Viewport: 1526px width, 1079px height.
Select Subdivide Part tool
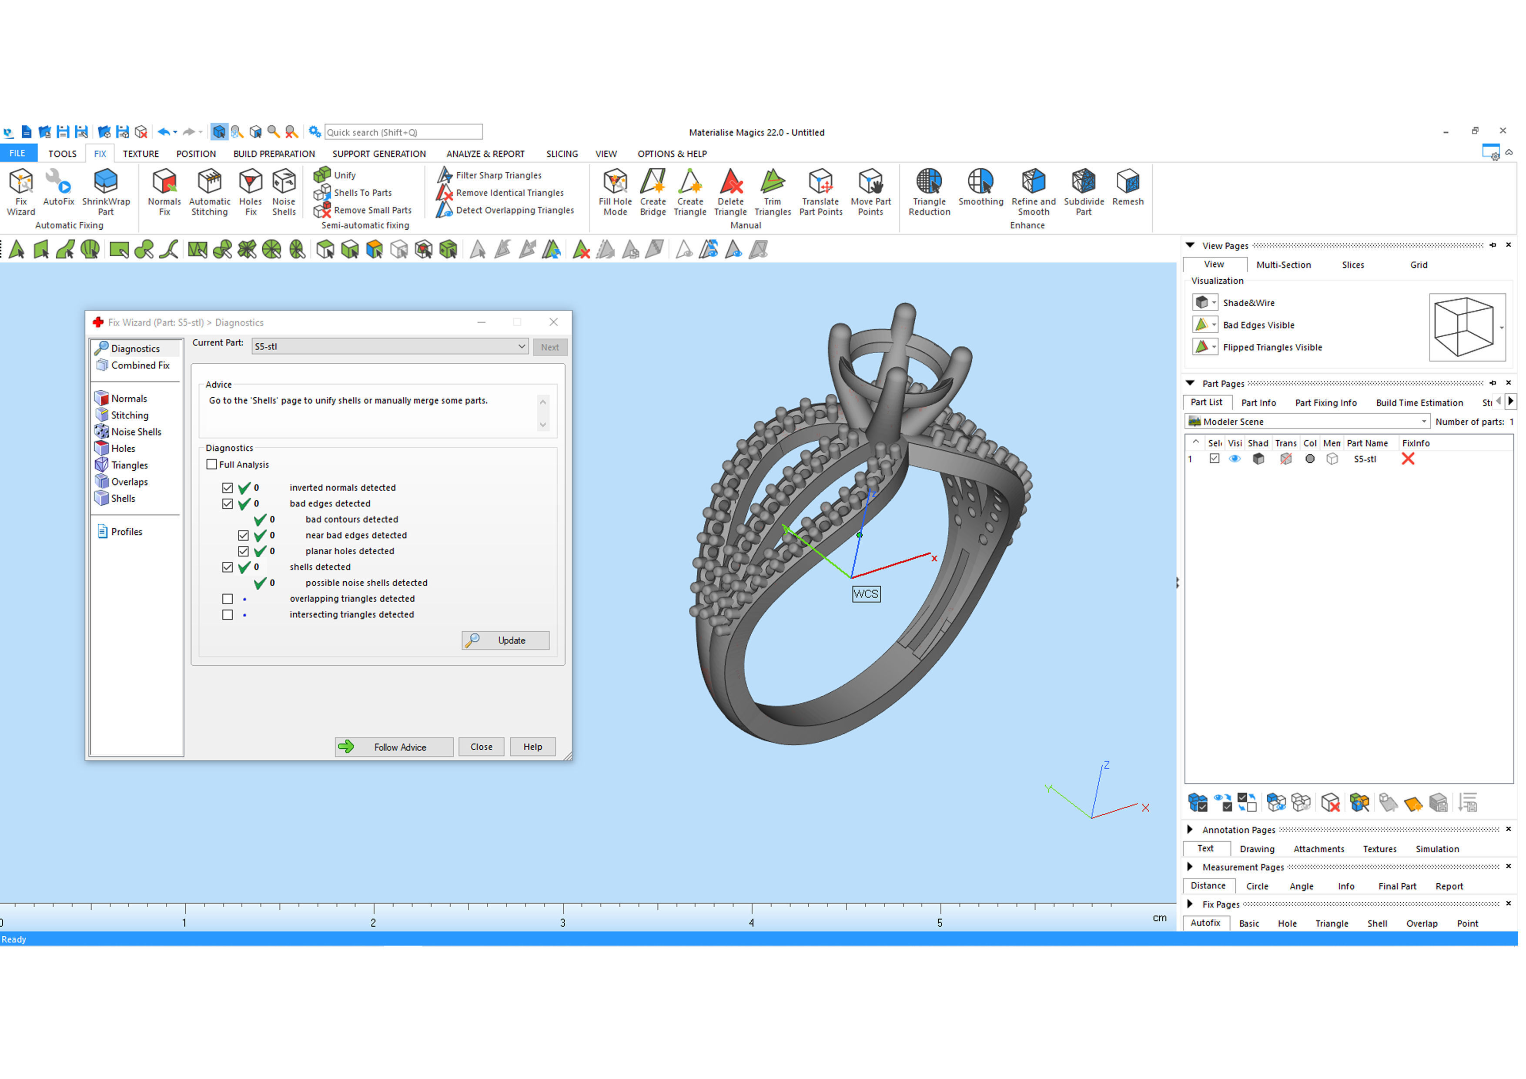coord(1084,192)
